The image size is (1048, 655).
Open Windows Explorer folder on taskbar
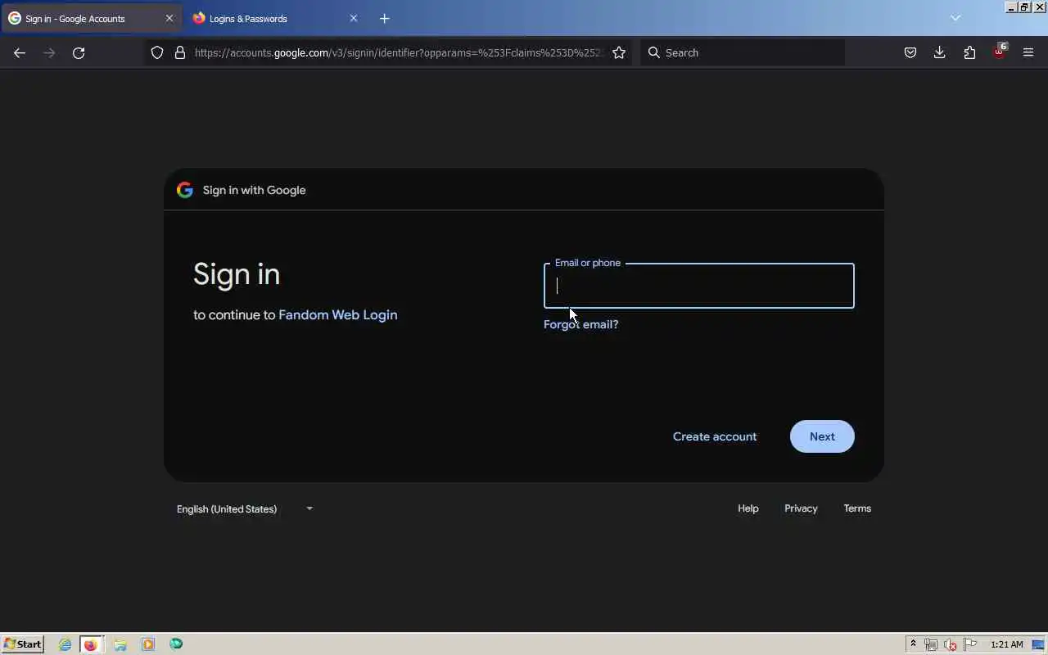[x=120, y=644]
